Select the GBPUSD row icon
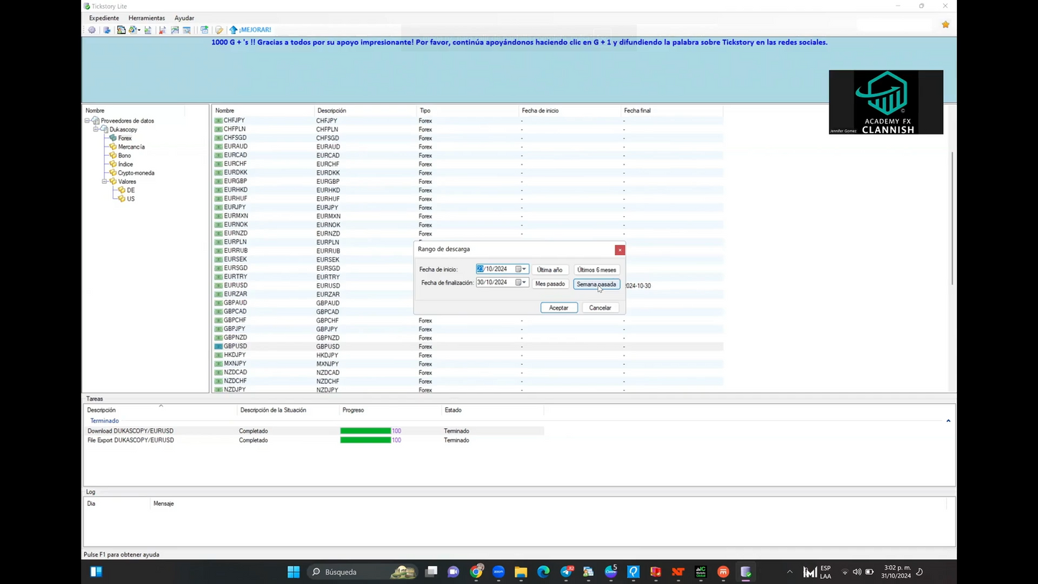1038x584 pixels. pos(218,346)
